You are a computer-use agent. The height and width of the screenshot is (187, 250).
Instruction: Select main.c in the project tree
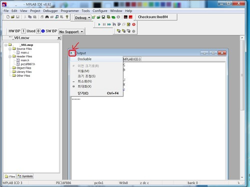coord(24,52)
